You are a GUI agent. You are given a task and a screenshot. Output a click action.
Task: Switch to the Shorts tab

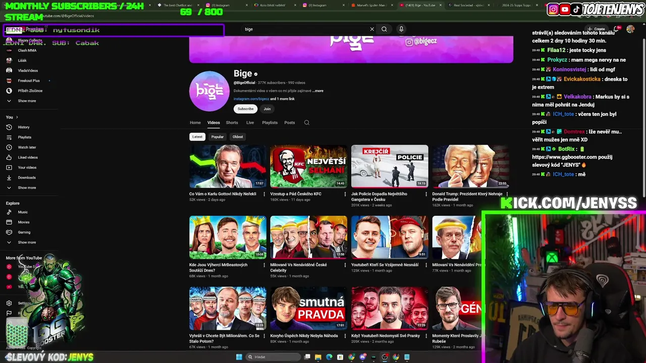[232, 123]
